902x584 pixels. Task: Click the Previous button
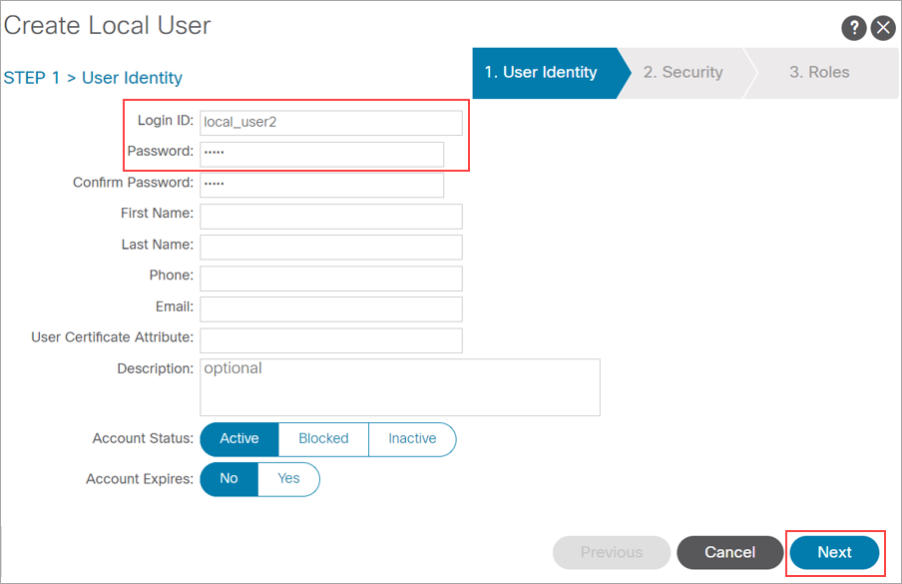pyautogui.click(x=612, y=552)
